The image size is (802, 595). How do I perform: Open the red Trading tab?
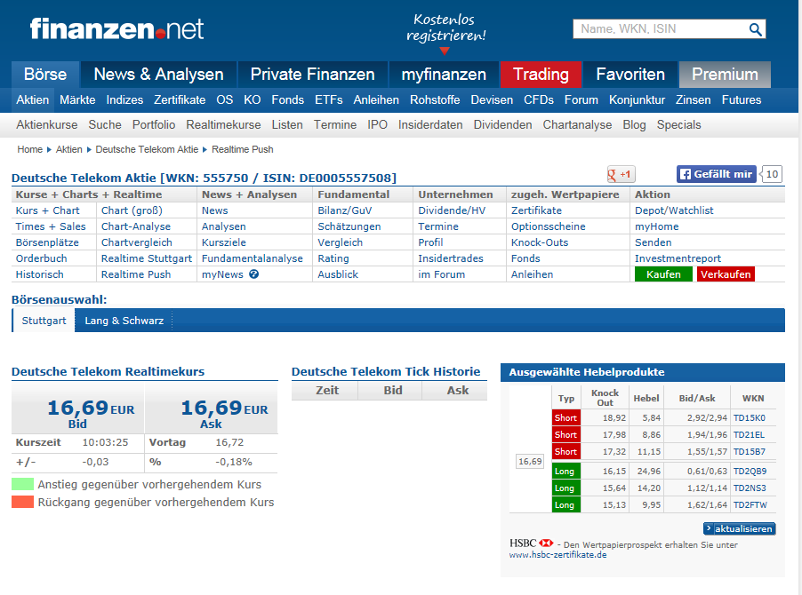pyautogui.click(x=541, y=75)
